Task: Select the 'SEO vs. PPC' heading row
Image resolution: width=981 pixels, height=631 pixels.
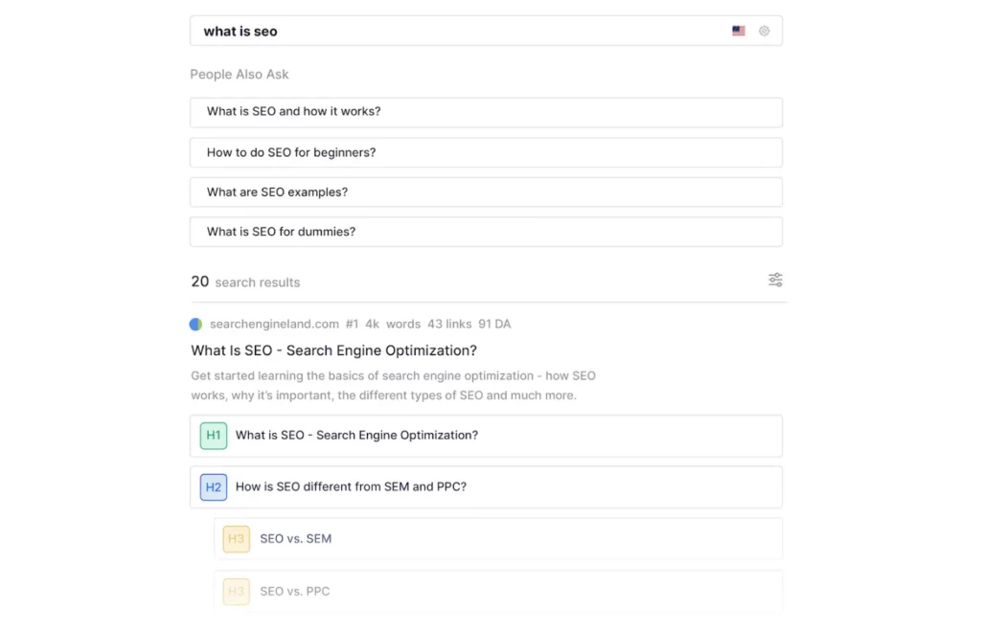Action: [295, 591]
